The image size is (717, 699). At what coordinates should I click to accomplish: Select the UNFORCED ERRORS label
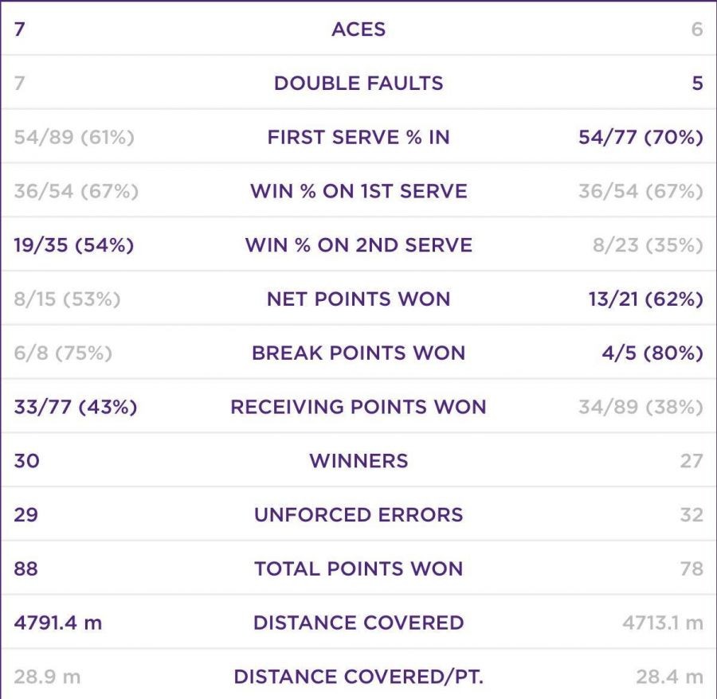(358, 515)
